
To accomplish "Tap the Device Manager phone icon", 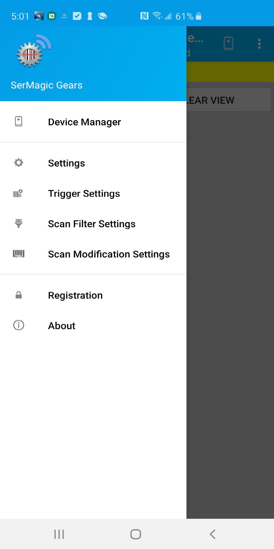I will coord(19,121).
